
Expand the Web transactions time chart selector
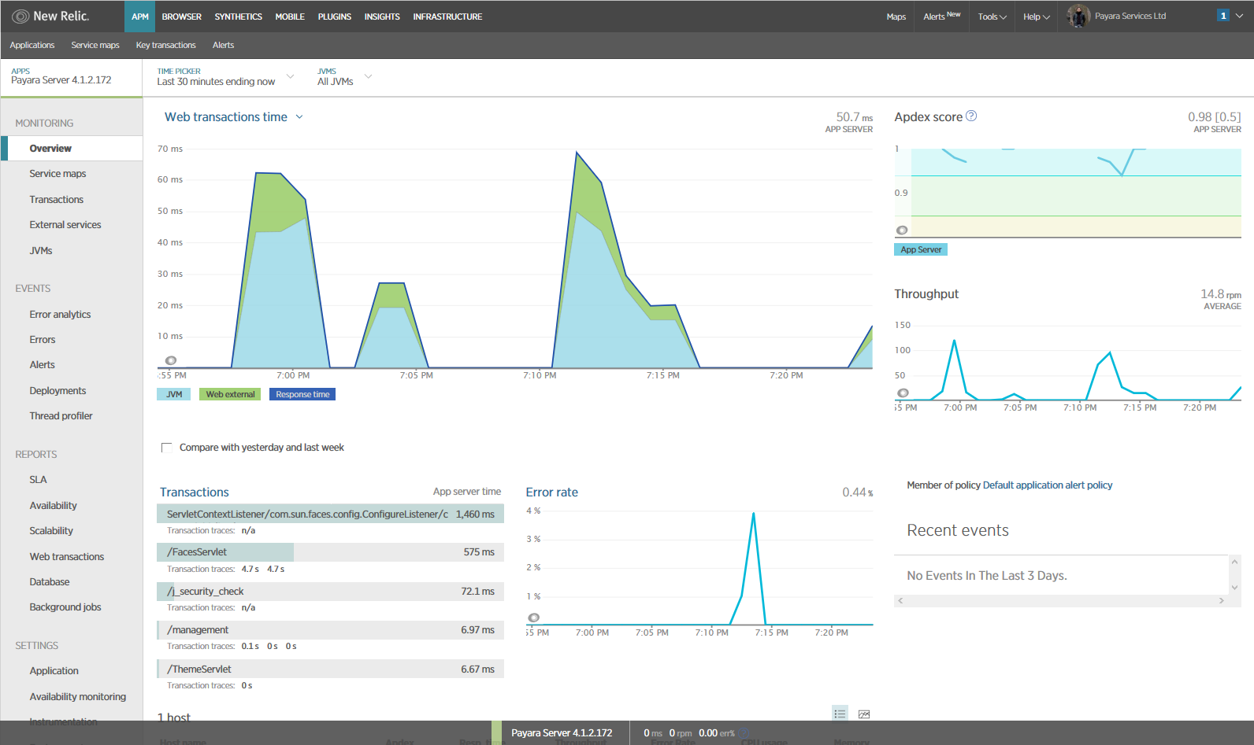coord(234,117)
